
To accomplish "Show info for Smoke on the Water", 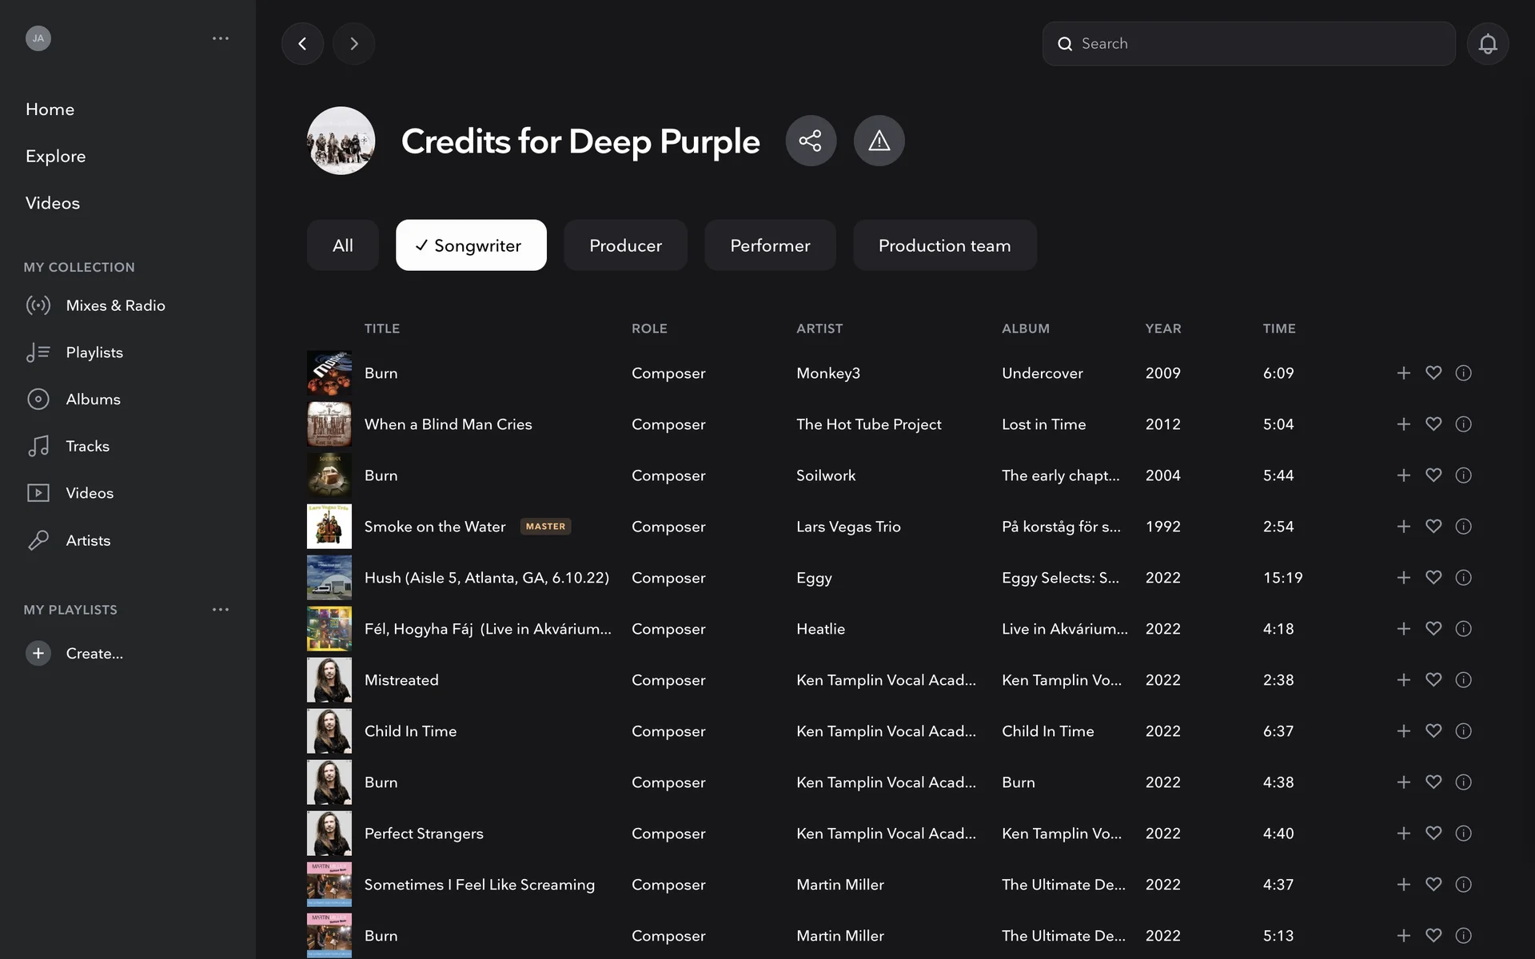I will [x=1463, y=527].
